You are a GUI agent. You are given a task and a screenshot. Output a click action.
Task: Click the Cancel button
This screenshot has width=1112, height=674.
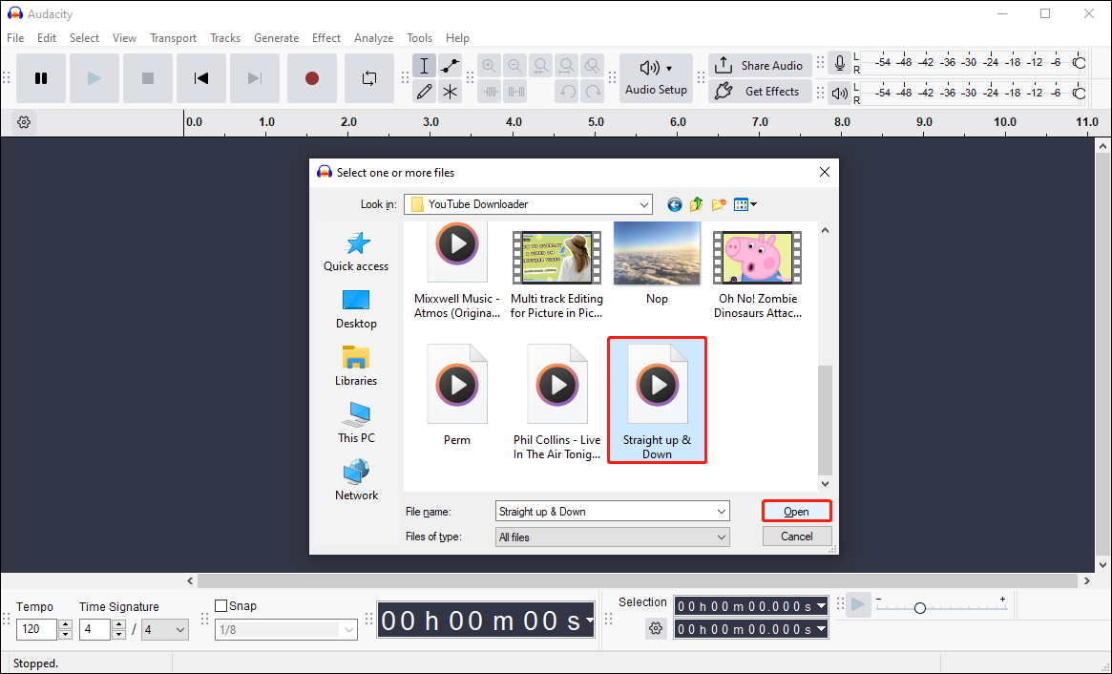(796, 537)
